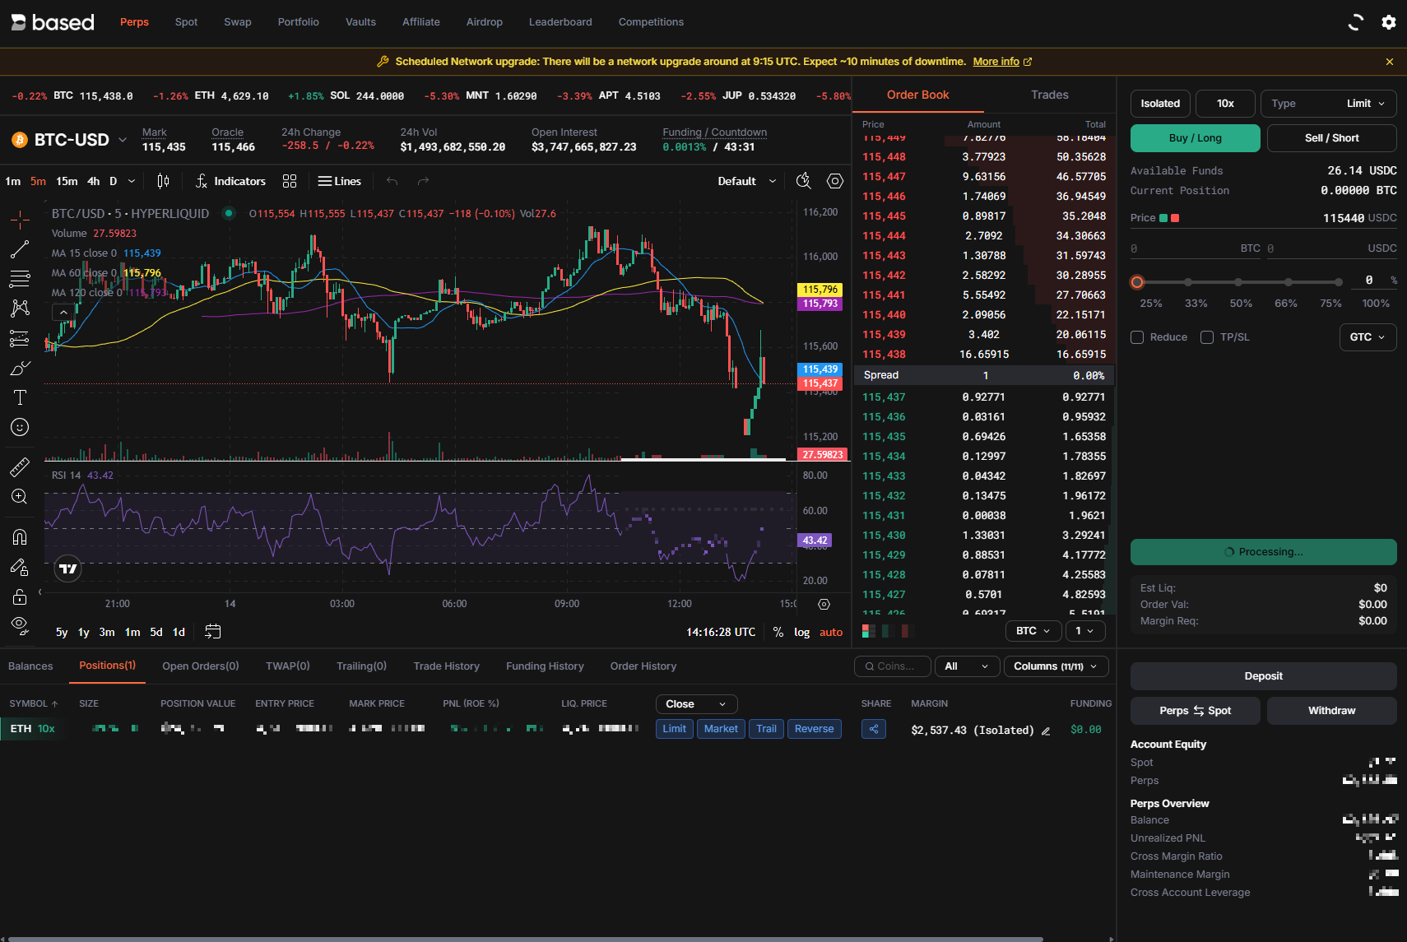
Task: Select Sell / Short side
Action: click(1331, 138)
